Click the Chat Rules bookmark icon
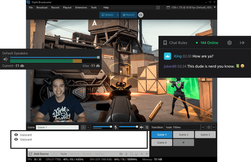251x162 pixels. coord(165,43)
